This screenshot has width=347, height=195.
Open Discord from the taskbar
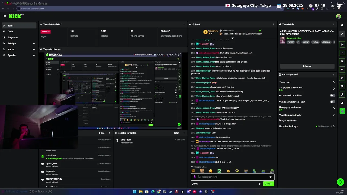point(189,192)
